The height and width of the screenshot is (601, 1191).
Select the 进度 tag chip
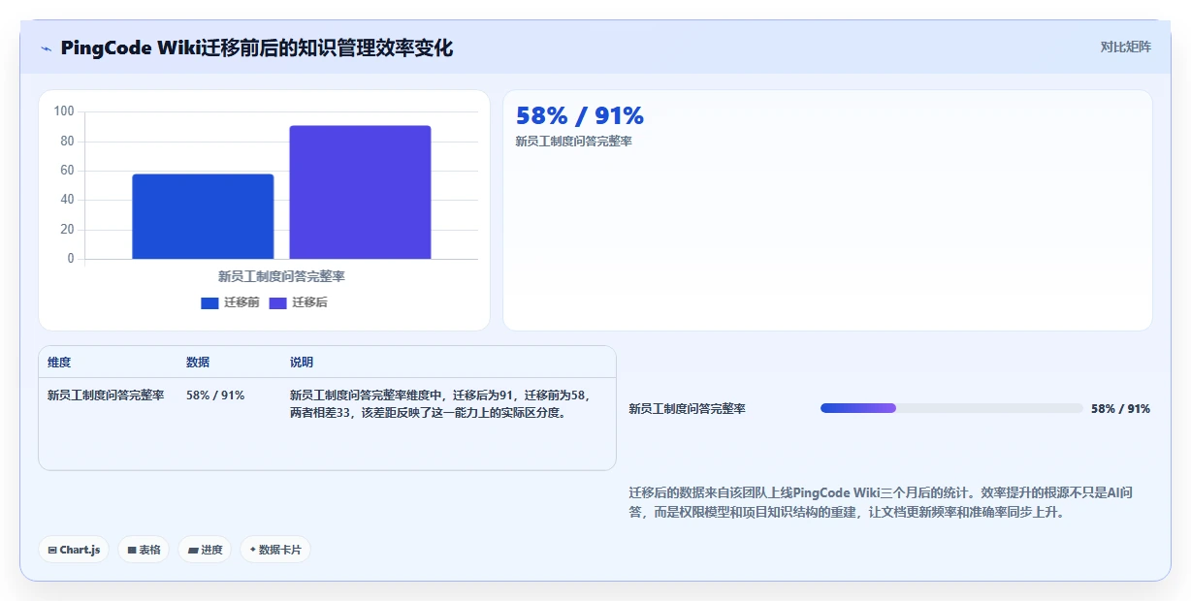(x=205, y=550)
